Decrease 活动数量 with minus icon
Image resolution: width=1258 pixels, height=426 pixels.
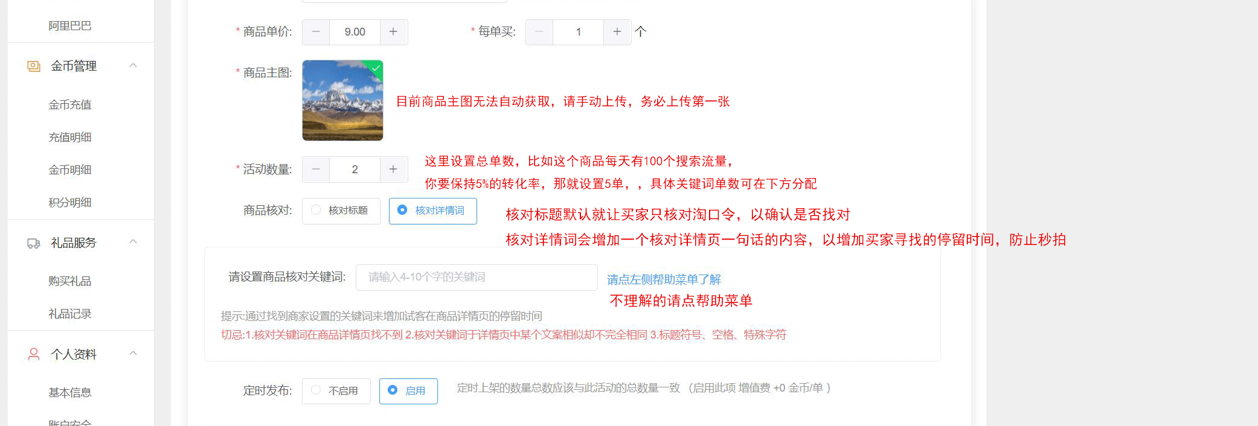pyautogui.click(x=316, y=170)
